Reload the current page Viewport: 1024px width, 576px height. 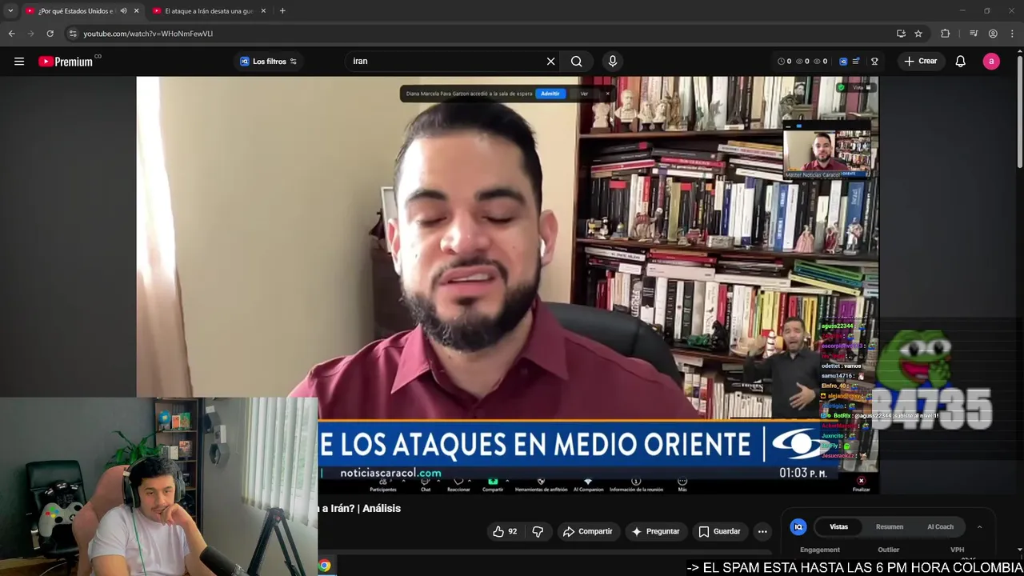click(50, 34)
